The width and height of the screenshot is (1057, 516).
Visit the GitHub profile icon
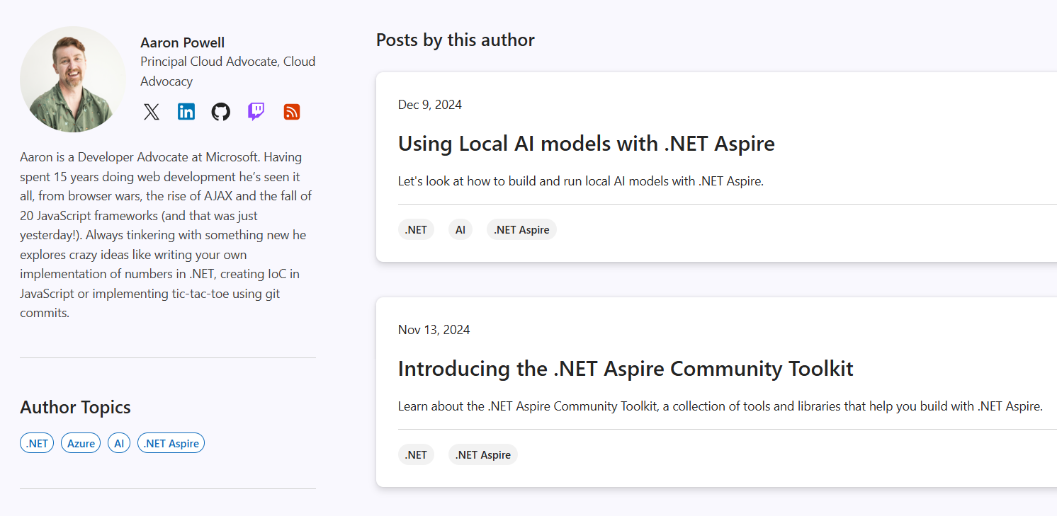coord(221,112)
